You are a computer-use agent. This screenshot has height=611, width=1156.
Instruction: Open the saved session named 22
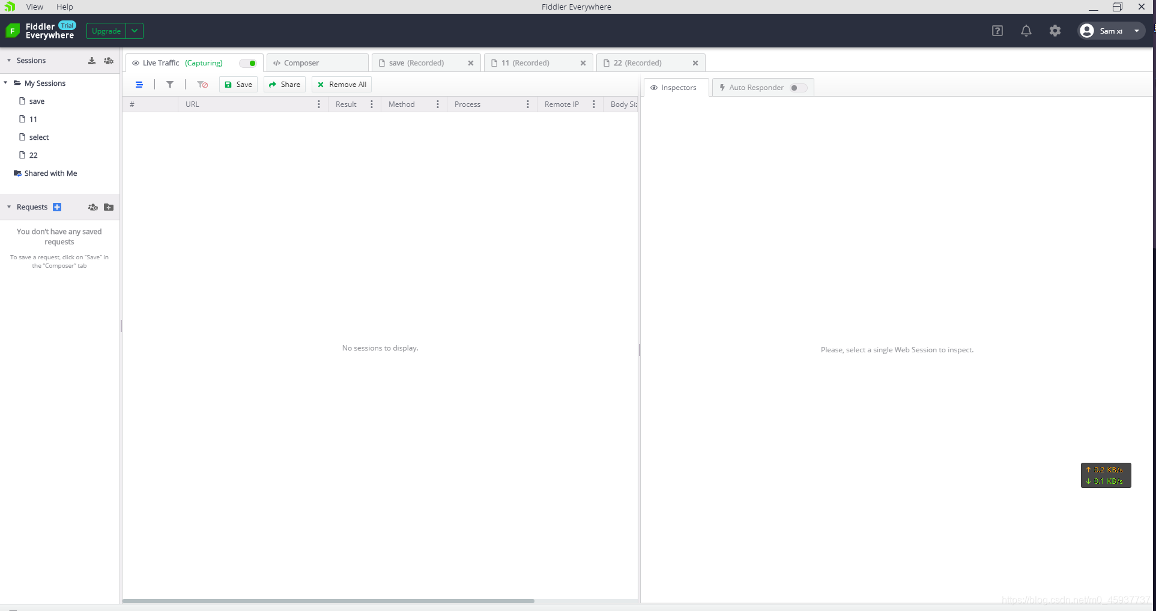(33, 155)
